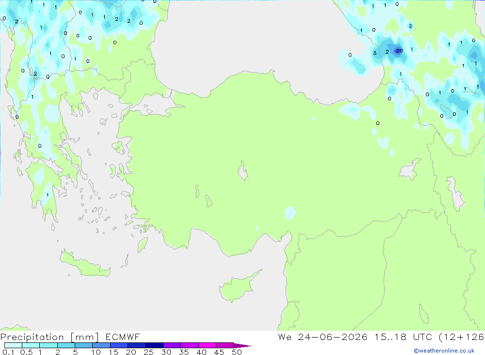Select the 10–15 mm blue legend swatch
Viewport: 485px width, 355px height.
101,345
